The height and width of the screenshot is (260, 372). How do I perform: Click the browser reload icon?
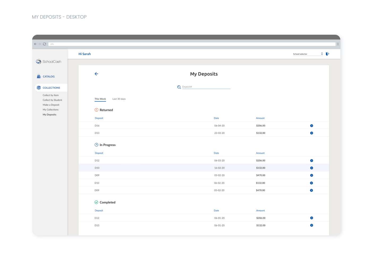(x=44, y=44)
